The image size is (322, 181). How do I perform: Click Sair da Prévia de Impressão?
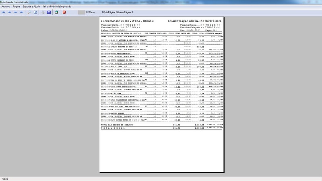tap(57, 6)
